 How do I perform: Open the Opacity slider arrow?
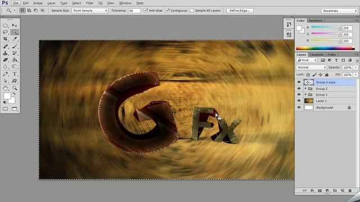click(x=355, y=67)
